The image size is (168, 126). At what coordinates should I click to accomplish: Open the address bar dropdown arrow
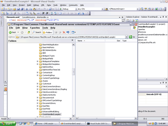pos(126,37)
